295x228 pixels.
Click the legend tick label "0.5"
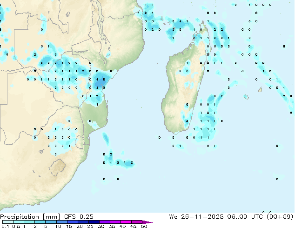[16, 226]
